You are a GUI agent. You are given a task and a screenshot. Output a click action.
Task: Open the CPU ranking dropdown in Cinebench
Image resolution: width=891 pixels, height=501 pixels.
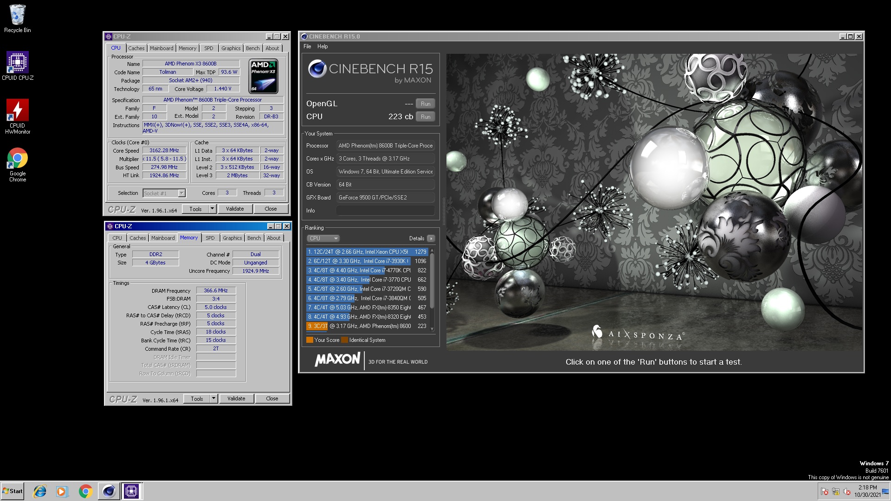pyautogui.click(x=323, y=238)
